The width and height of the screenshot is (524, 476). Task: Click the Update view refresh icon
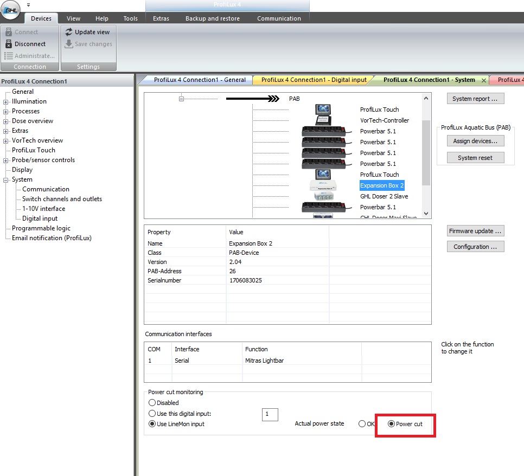(x=69, y=32)
